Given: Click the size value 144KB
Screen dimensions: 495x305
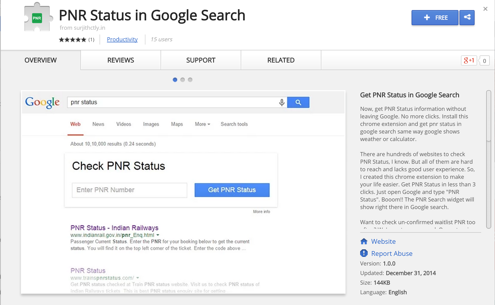Looking at the screenshot, I should (382, 283).
